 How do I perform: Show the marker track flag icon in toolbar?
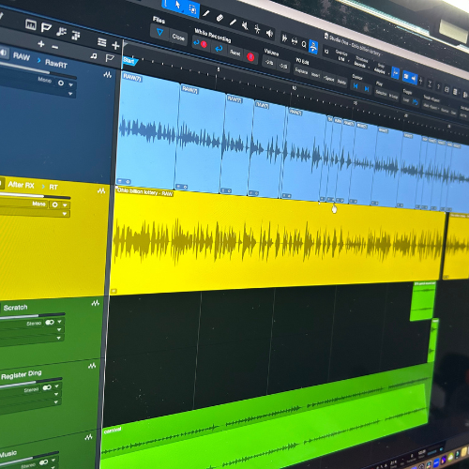[46, 28]
